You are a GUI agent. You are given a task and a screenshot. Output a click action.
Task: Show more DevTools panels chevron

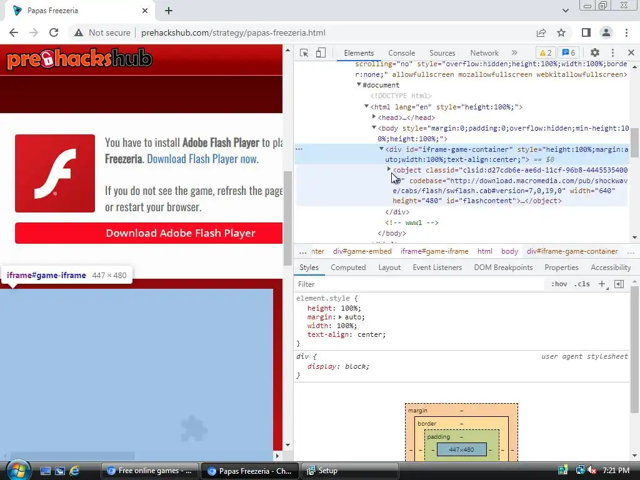click(x=514, y=52)
